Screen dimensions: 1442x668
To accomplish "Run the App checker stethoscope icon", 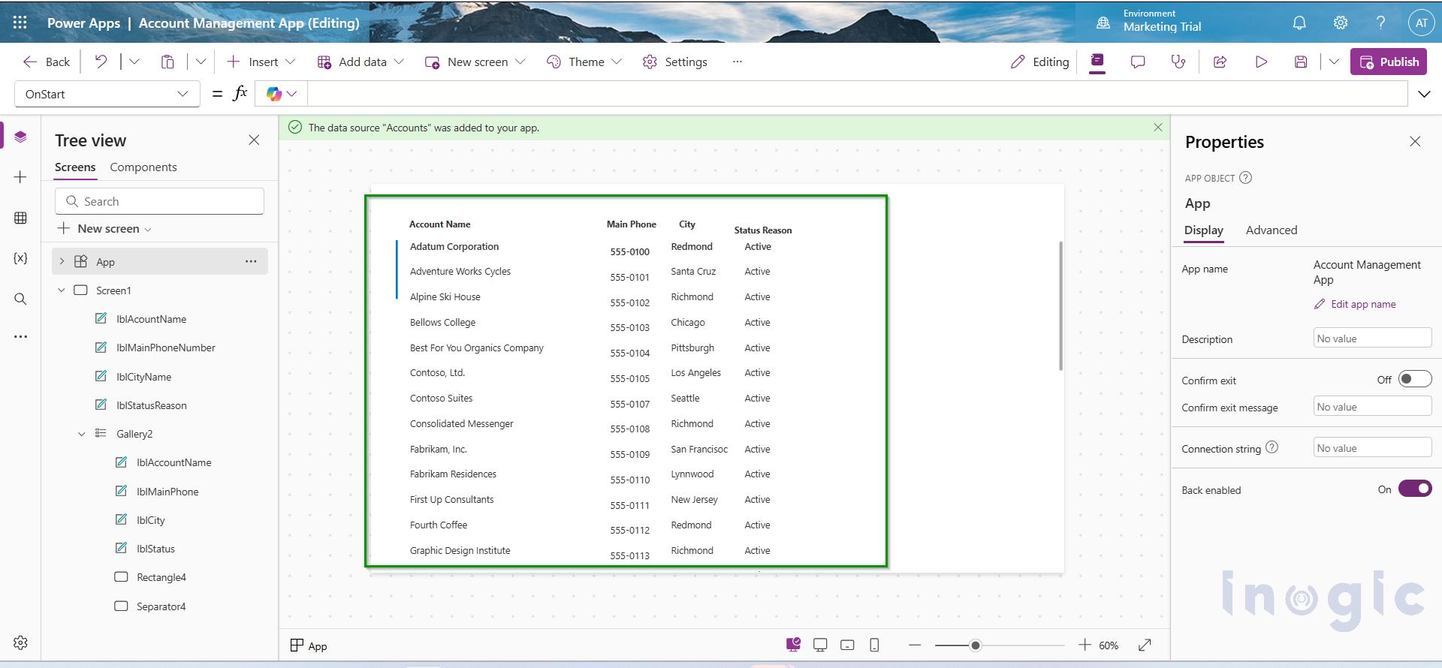I will [x=1178, y=62].
